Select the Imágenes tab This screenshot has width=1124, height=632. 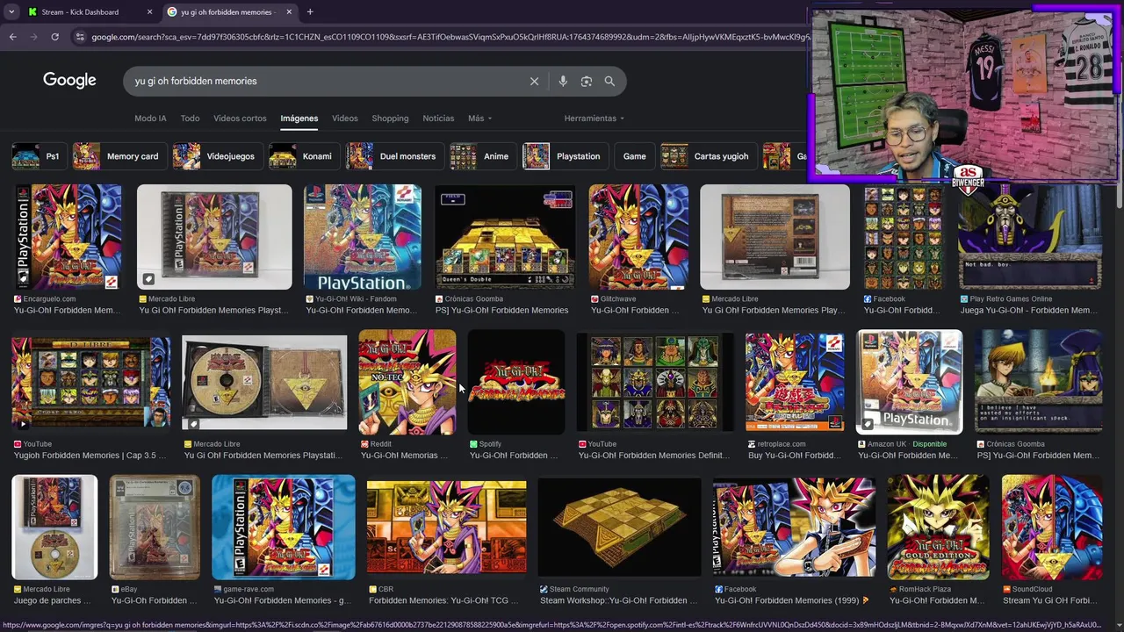tap(299, 118)
